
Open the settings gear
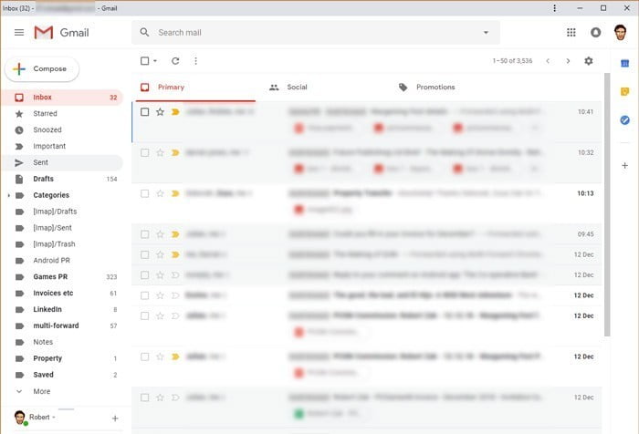coord(588,61)
